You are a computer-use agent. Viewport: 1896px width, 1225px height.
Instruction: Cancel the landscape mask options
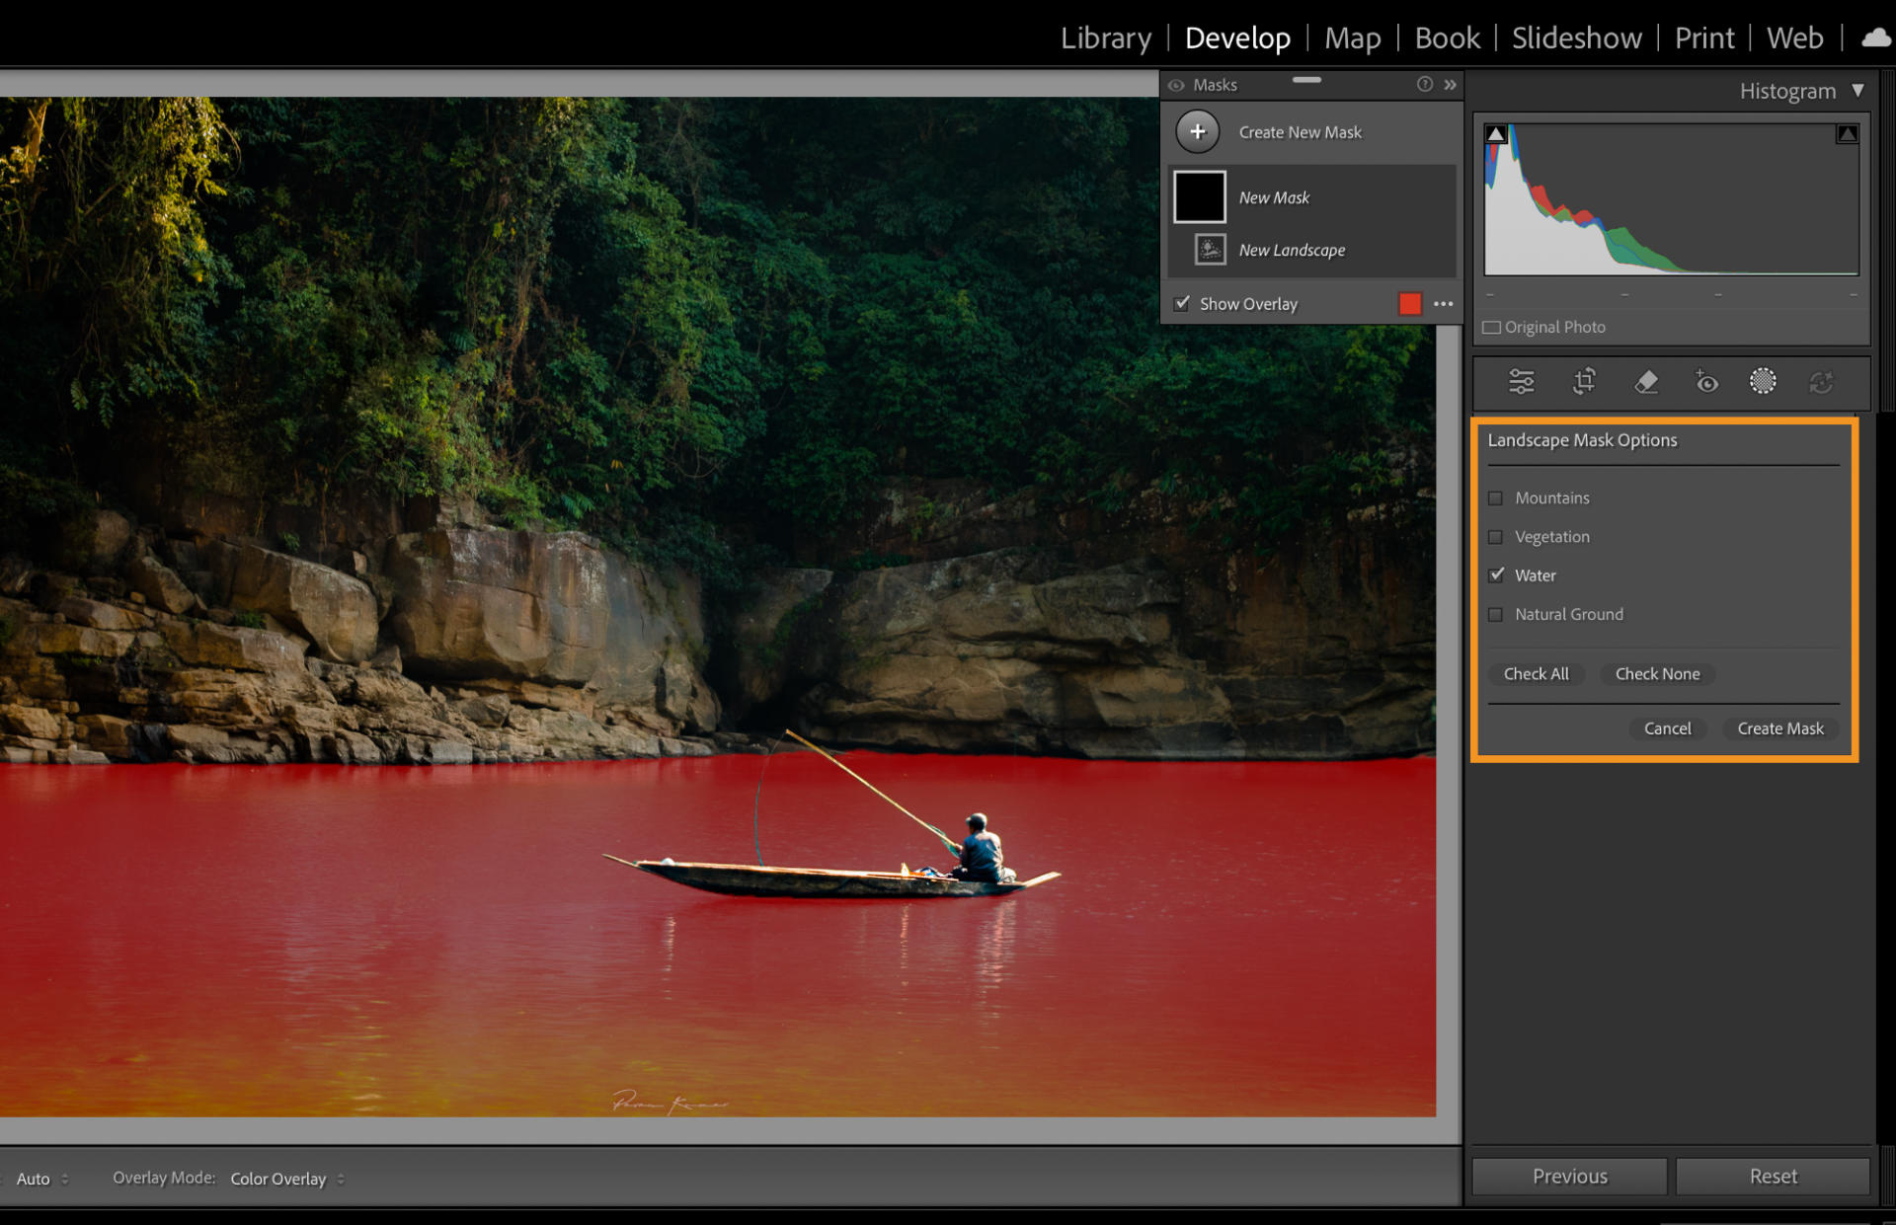click(1667, 727)
